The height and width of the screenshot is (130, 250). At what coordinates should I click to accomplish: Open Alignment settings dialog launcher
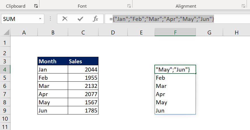[x=243, y=6]
